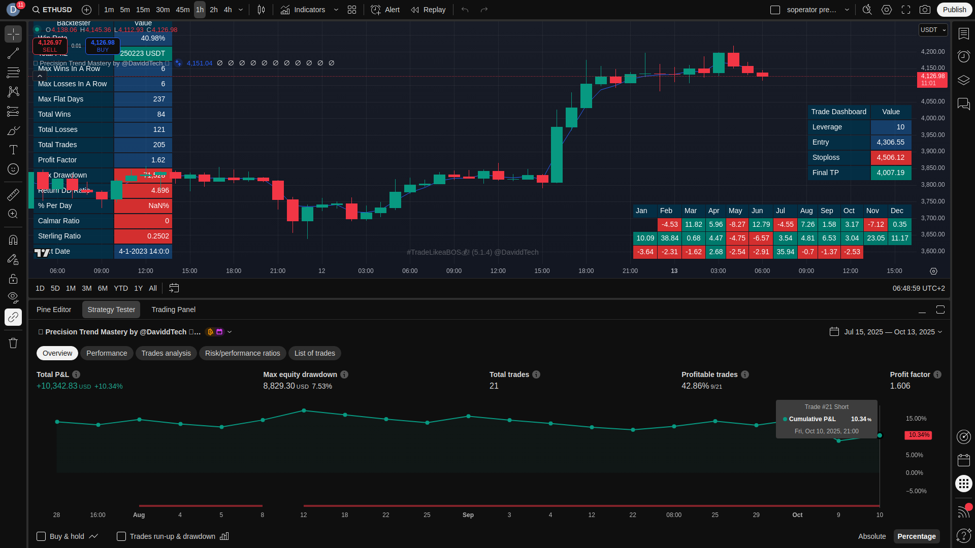The width and height of the screenshot is (975, 548).
Task: Click the candlestick chart type icon
Action: (x=261, y=10)
